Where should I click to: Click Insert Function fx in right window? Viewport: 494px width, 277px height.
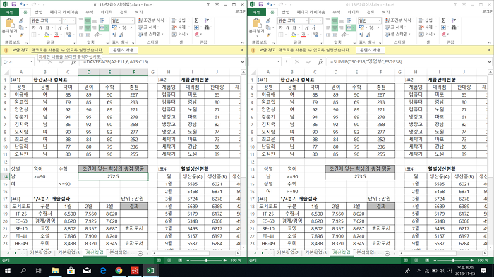point(320,62)
